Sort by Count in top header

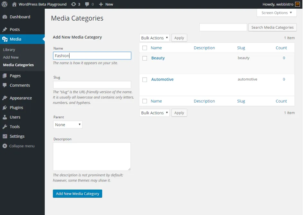[281, 48]
